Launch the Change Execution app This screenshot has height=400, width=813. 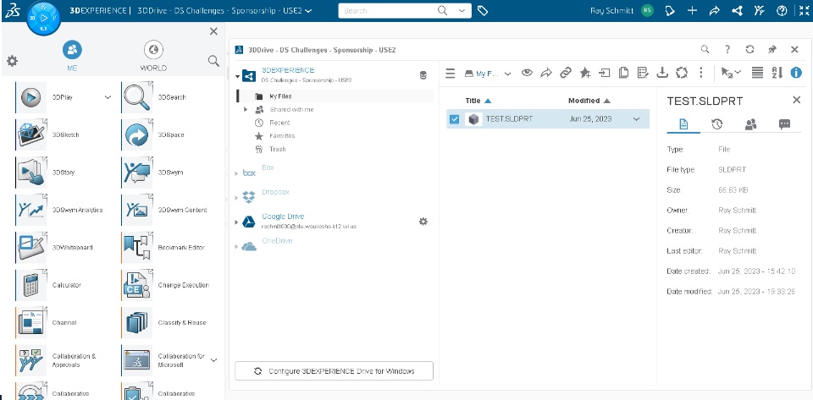(137, 285)
